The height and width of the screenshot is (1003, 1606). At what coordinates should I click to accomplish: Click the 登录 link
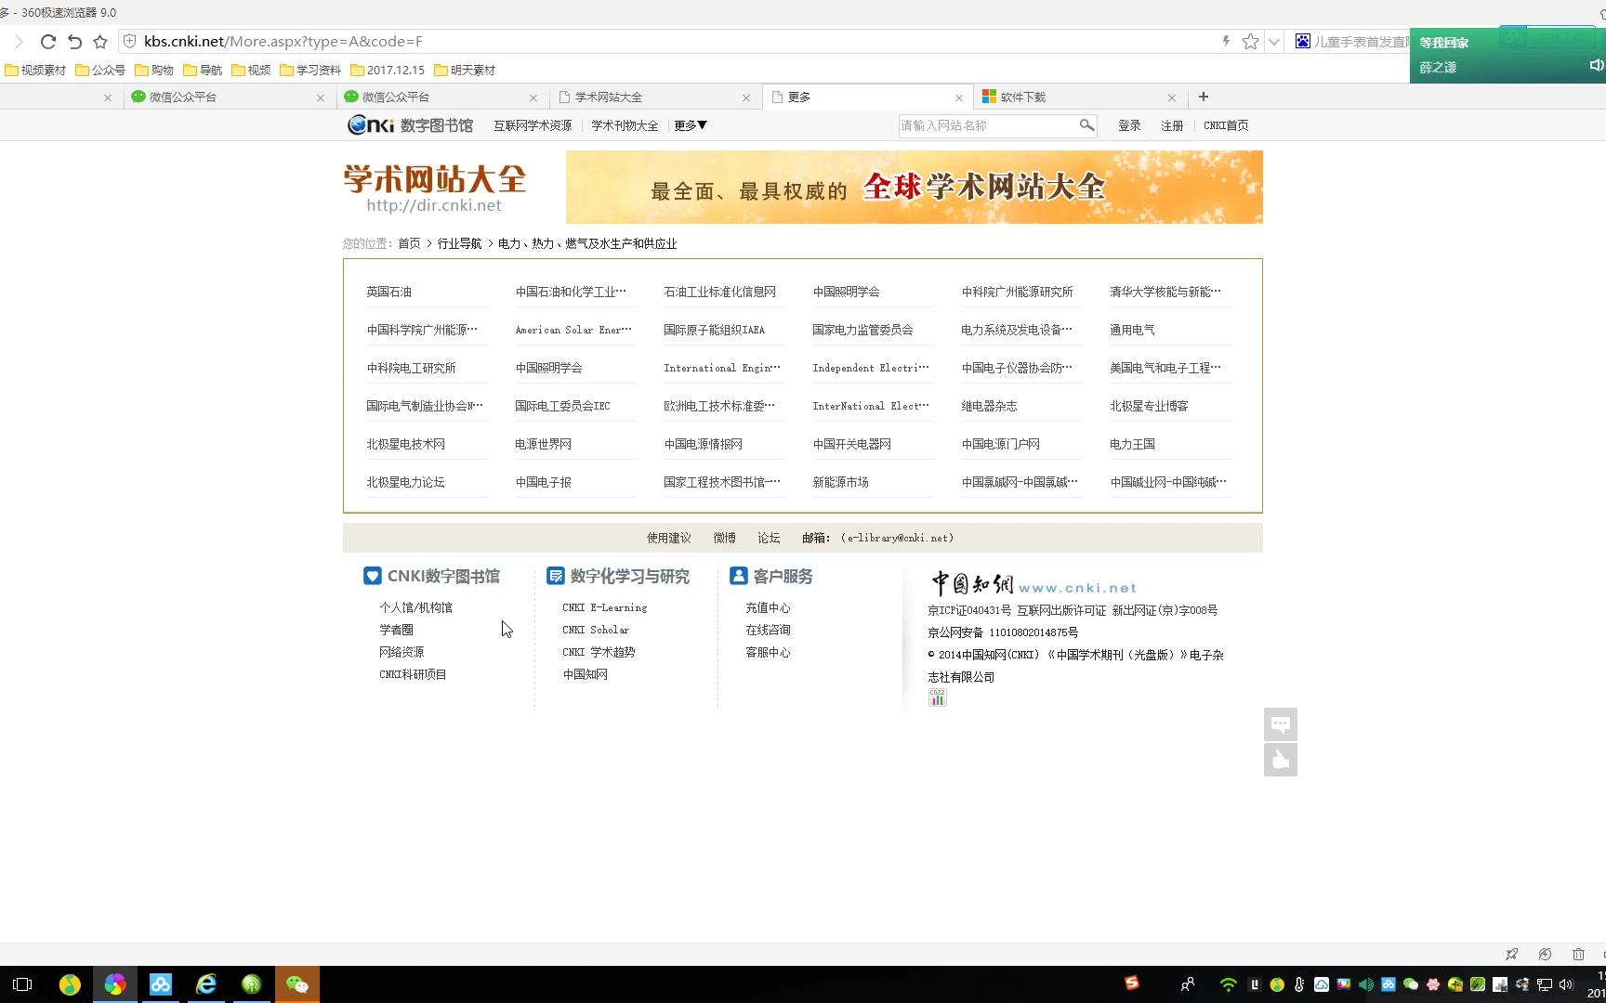1129,125
